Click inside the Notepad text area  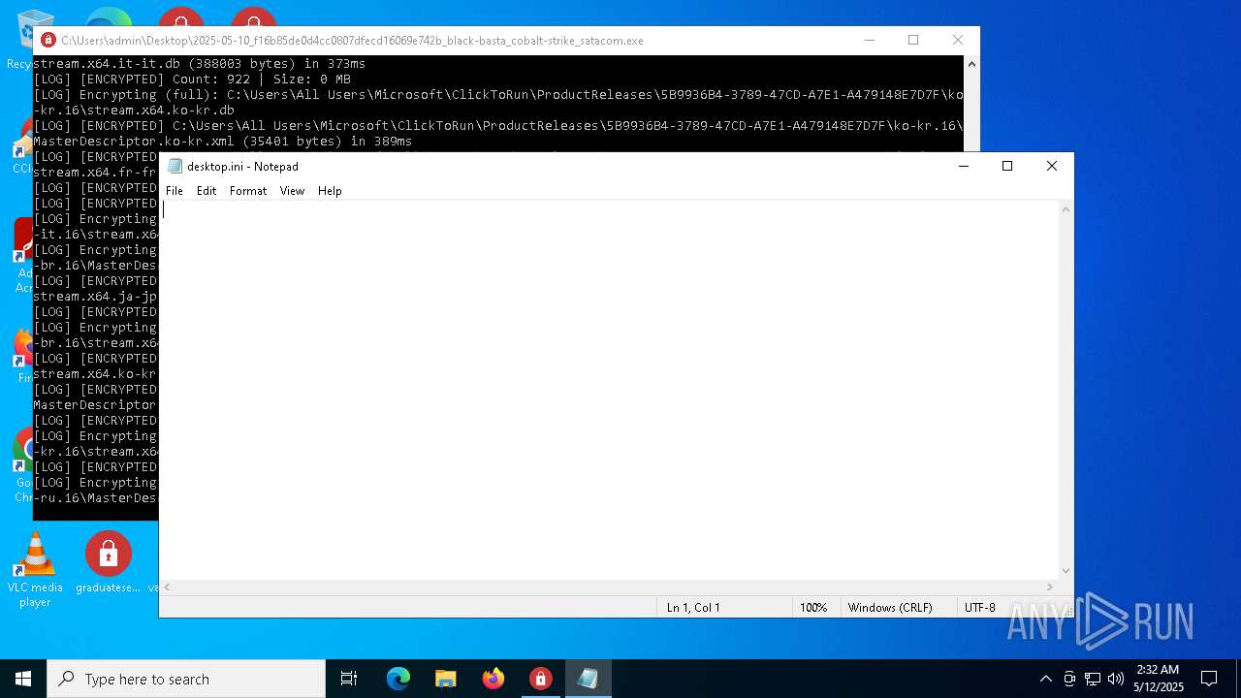(x=609, y=390)
